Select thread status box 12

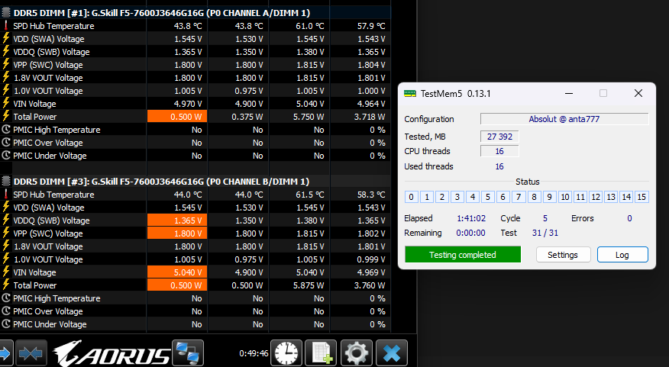[596, 197]
